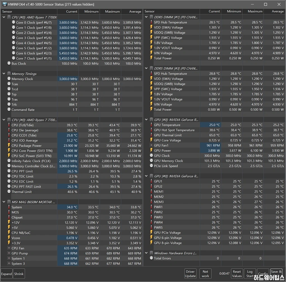Click the chip icon of MSI MAG B650M MORTAR group
This screenshot has height=282, width=286.
[x=9, y=202]
